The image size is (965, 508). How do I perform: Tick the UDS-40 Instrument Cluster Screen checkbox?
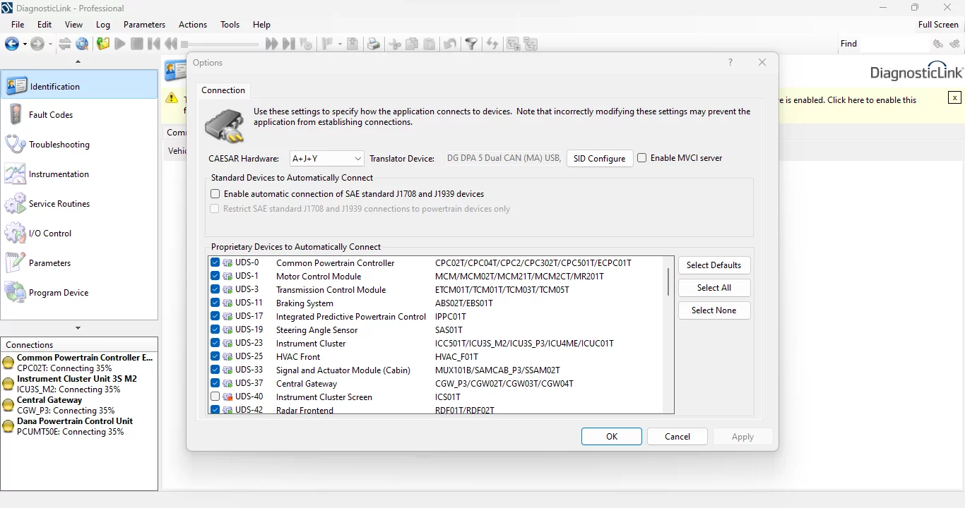(215, 397)
